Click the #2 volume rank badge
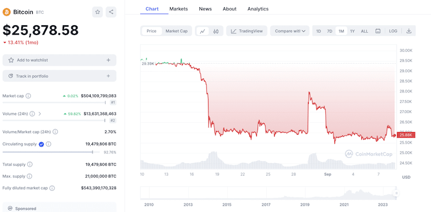This screenshot has width=431, height=212. click(x=113, y=121)
